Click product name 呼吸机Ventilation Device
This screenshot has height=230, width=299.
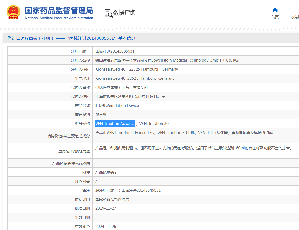pos(117,106)
